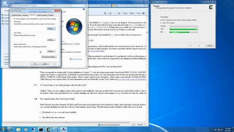Click the Change settings link
This screenshot has height=132, width=234.
pyautogui.click(x=77, y=59)
